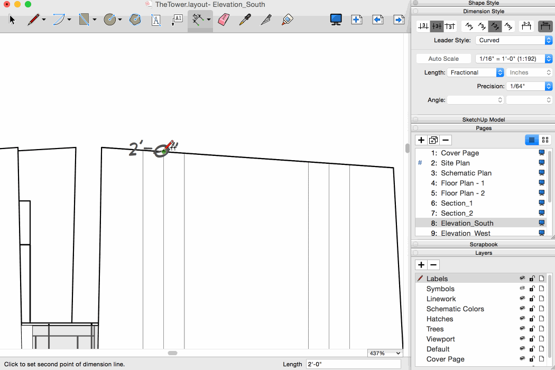The height and width of the screenshot is (370, 555).
Task: Select the Text tool
Action: (x=156, y=20)
